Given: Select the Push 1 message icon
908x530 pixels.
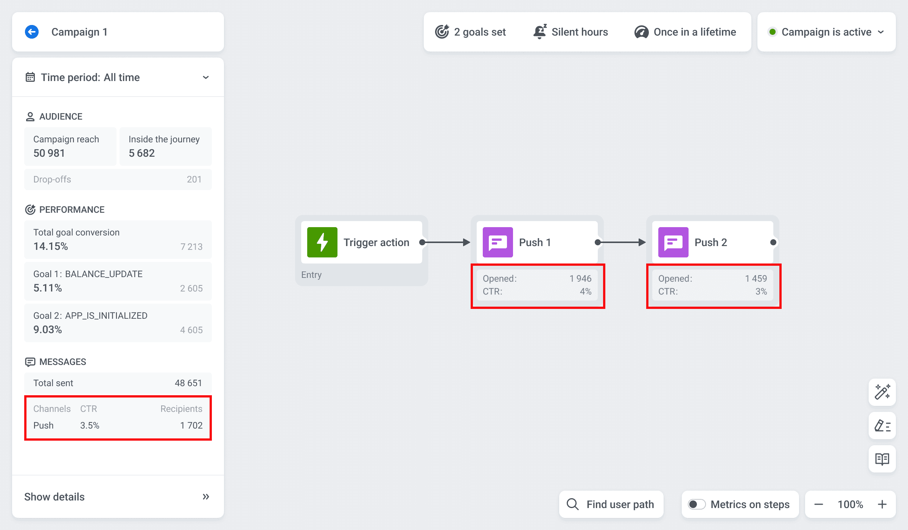Looking at the screenshot, I should (x=497, y=242).
